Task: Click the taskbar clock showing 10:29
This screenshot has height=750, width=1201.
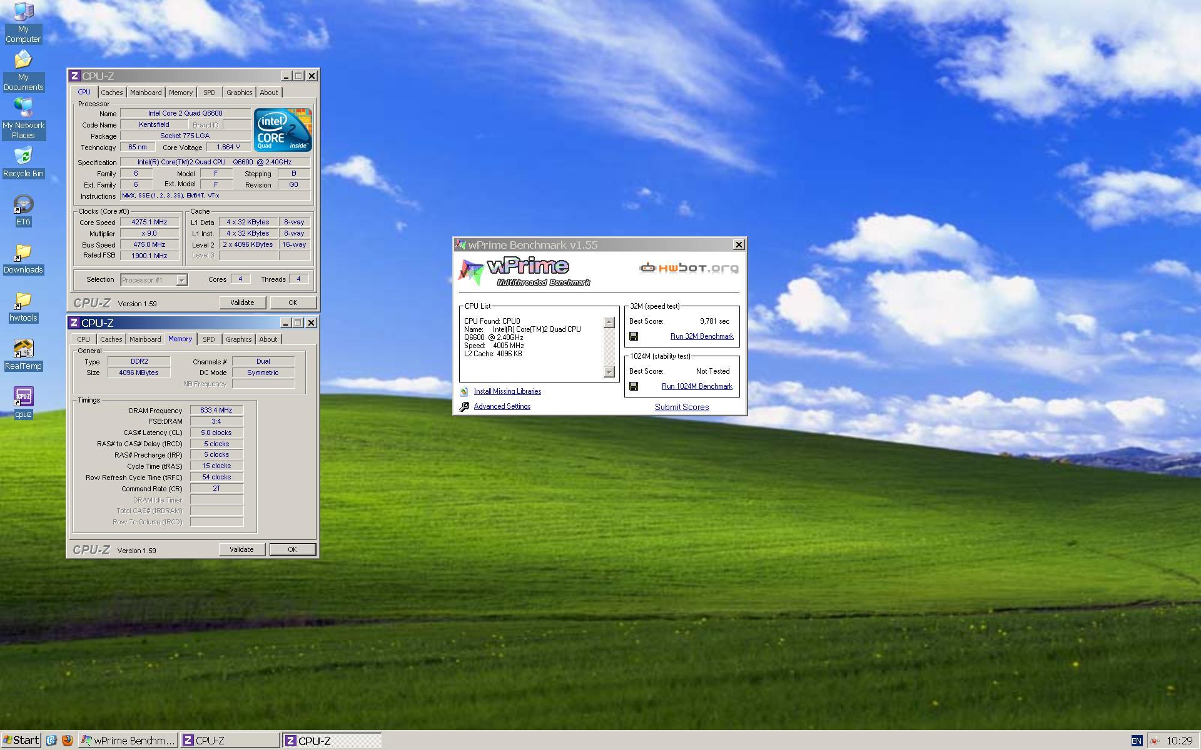Action: point(1179,741)
